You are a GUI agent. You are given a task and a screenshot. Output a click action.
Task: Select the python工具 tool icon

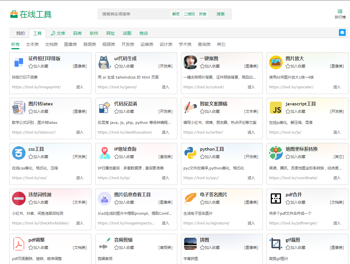[x=190, y=153]
